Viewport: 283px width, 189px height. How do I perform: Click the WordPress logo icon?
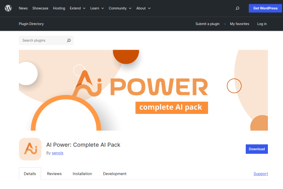click(x=8, y=8)
